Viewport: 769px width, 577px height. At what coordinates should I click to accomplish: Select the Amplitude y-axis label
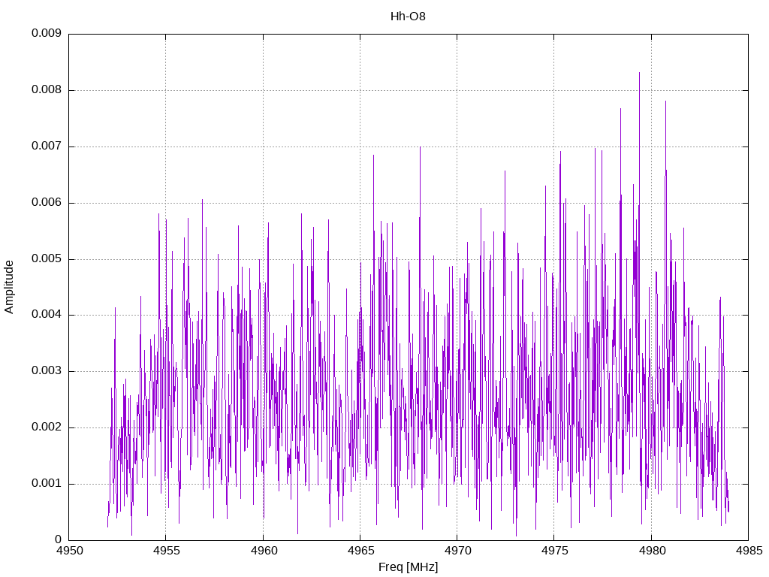[x=9, y=287]
